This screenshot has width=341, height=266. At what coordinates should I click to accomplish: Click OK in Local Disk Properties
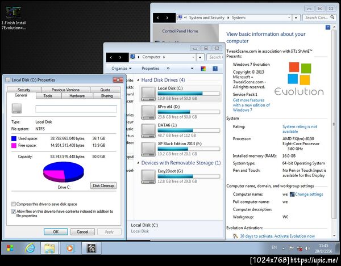tap(56, 232)
